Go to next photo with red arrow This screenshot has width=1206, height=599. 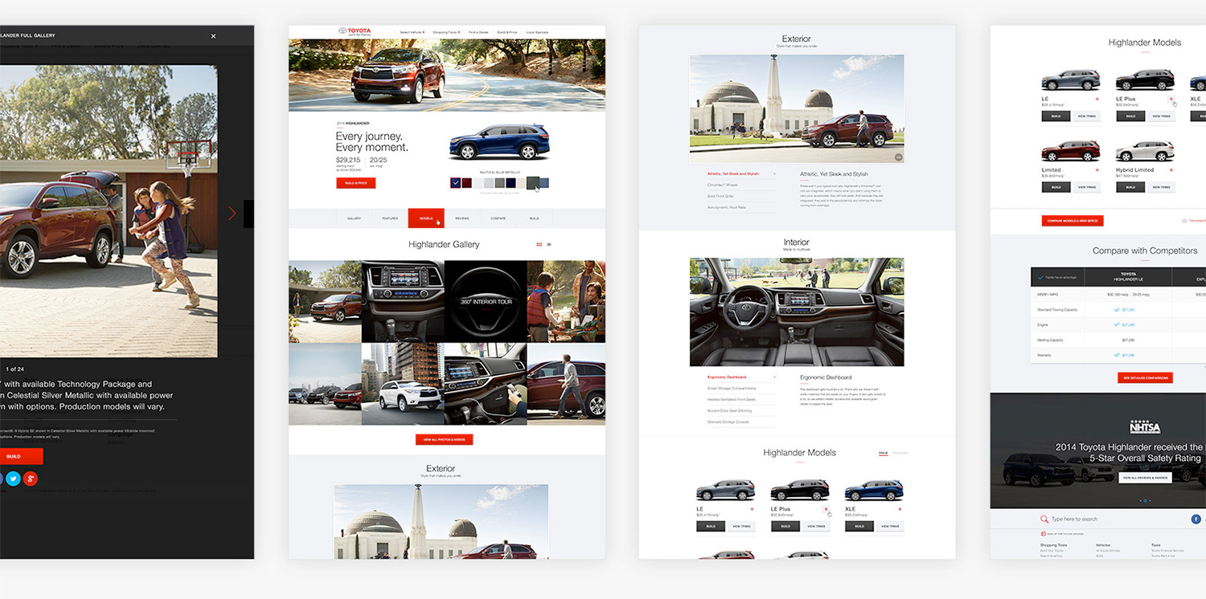pyautogui.click(x=232, y=213)
